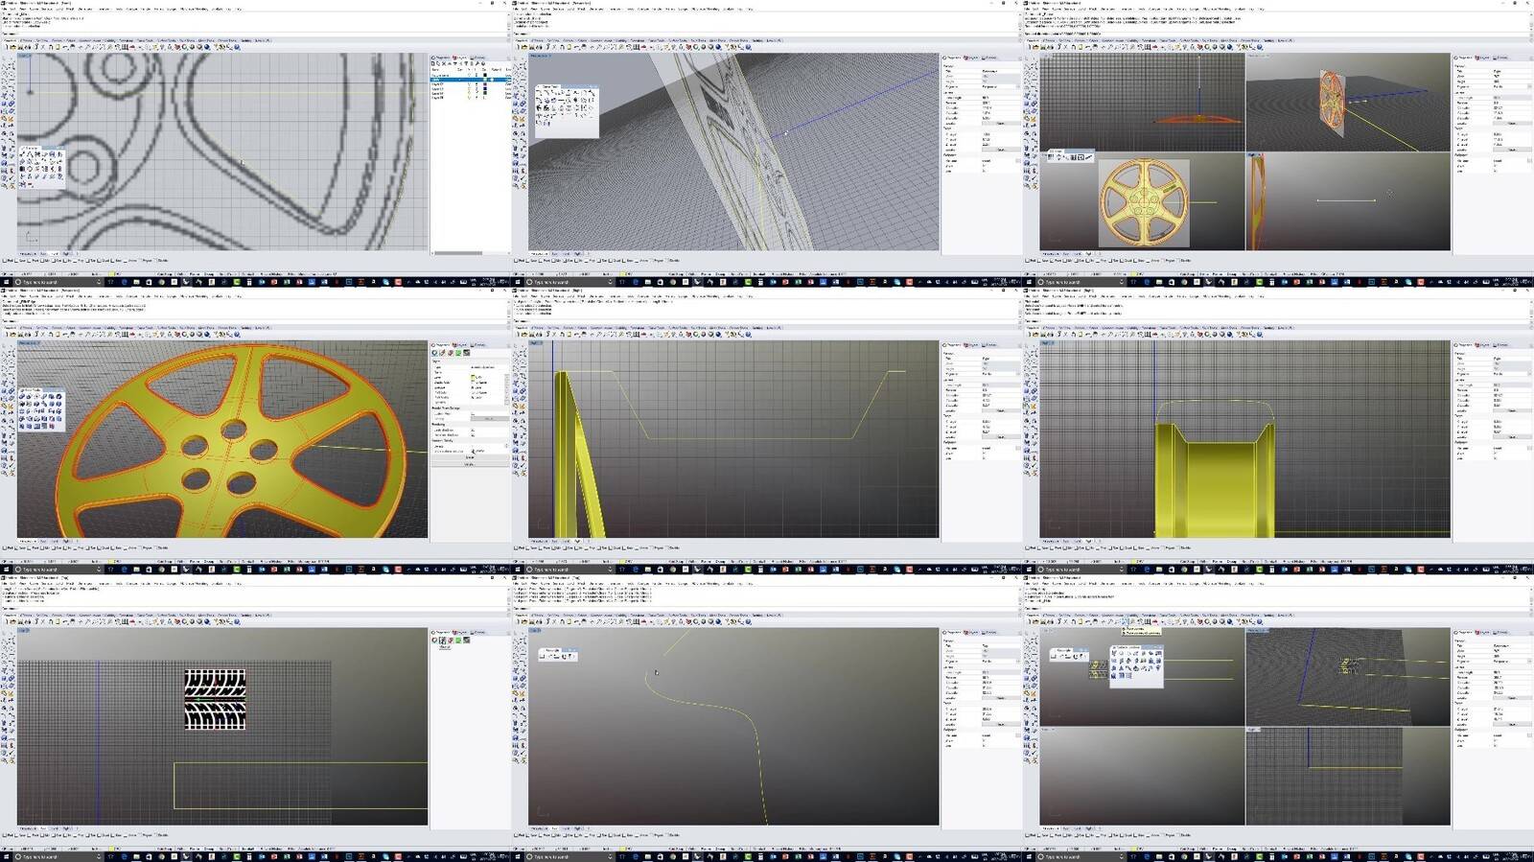The image size is (1534, 862).
Task: Open Solid menu in tire-tread screenshot
Action: click(58, 584)
